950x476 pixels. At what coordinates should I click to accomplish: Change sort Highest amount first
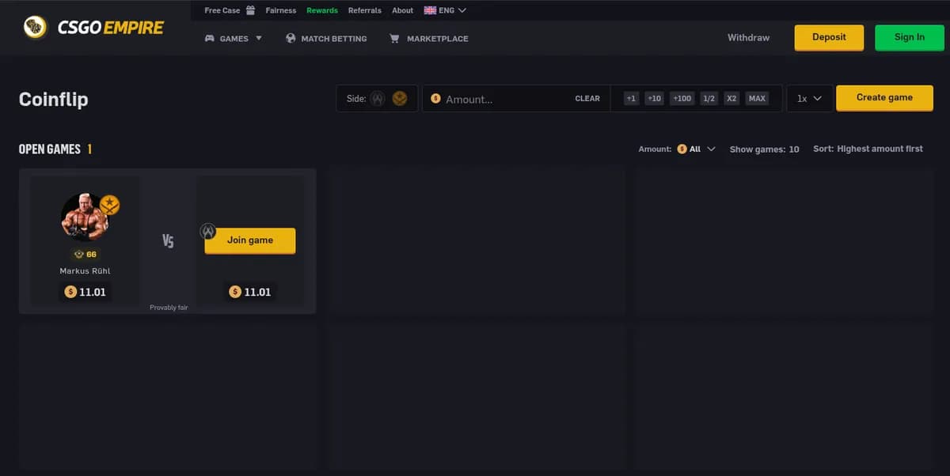(x=868, y=149)
